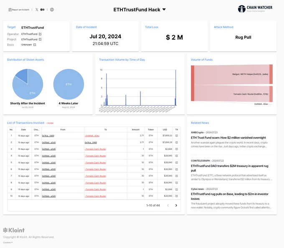Click From address 0x95eb...a3d0 in row 6
This screenshot has width=284, height=248.
coord(49,169)
